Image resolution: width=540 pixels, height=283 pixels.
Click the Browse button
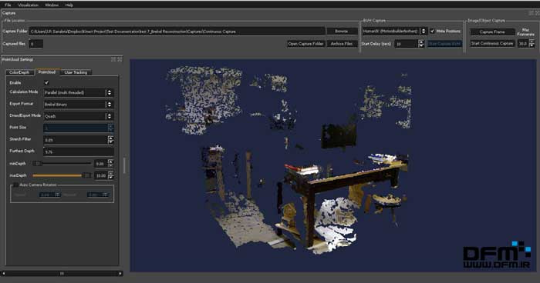click(342, 32)
